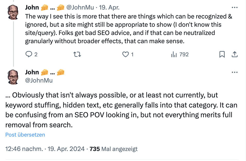Bookmark the first tweet

[x=222, y=54]
